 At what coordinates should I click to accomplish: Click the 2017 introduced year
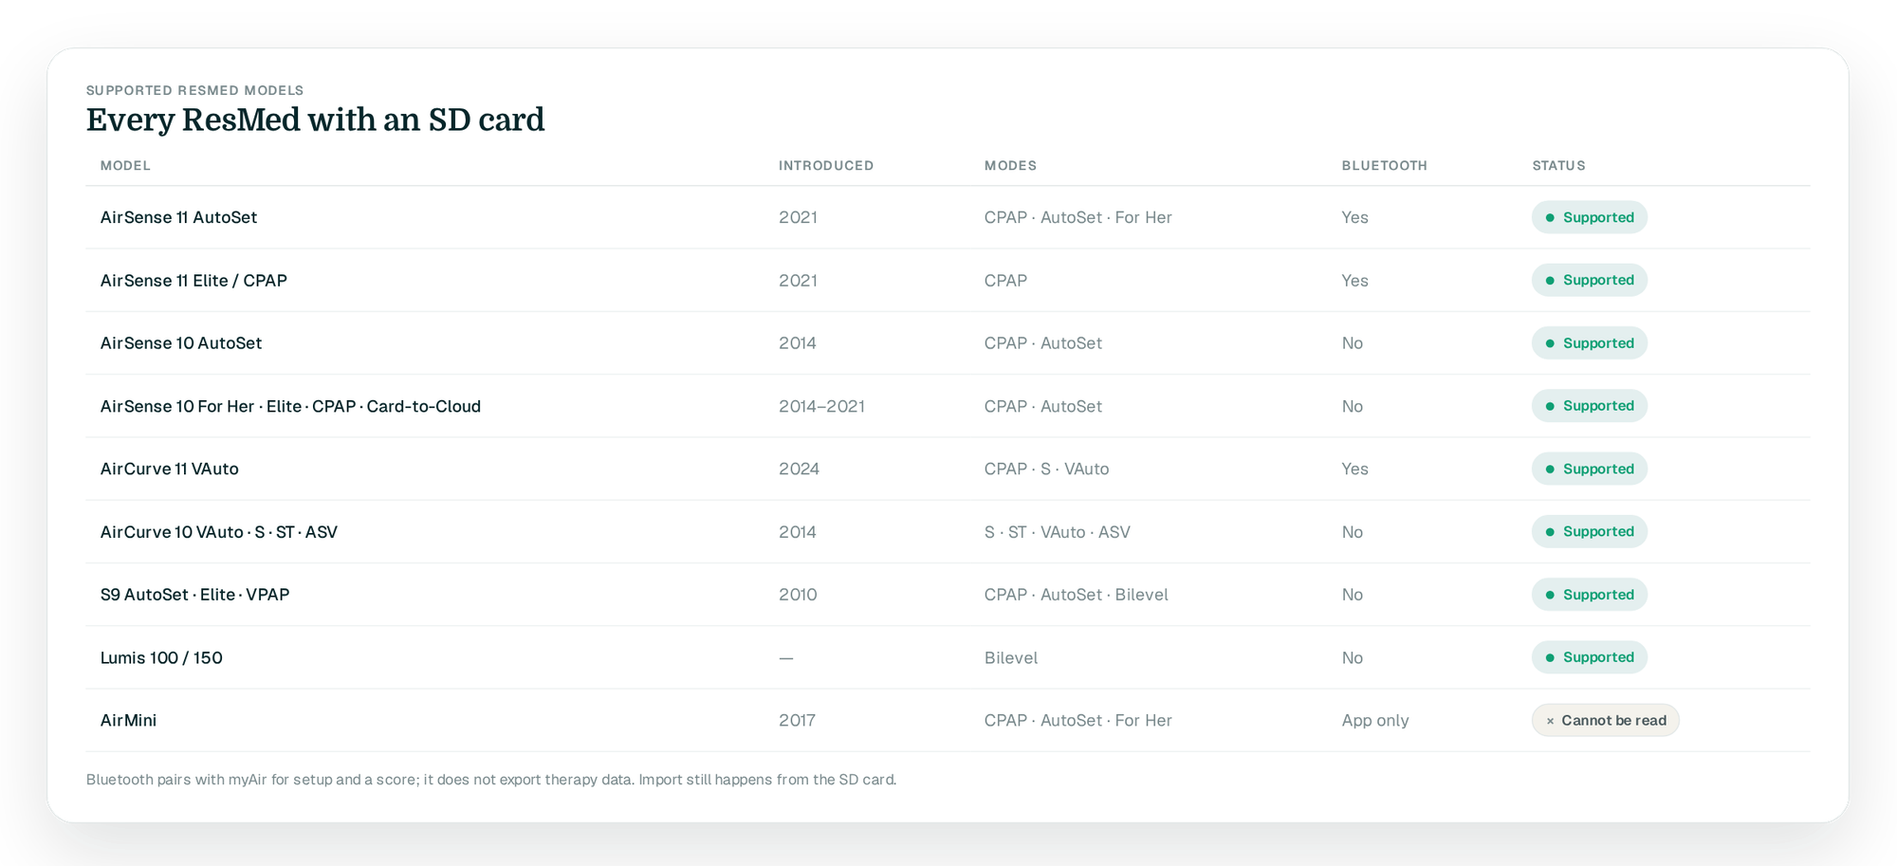click(x=797, y=720)
